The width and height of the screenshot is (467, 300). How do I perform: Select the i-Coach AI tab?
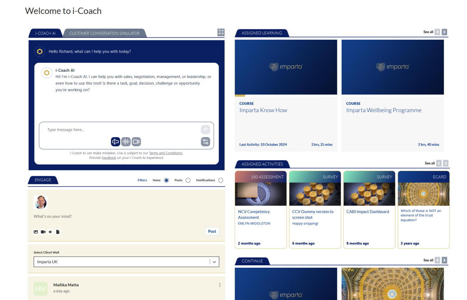pos(45,34)
